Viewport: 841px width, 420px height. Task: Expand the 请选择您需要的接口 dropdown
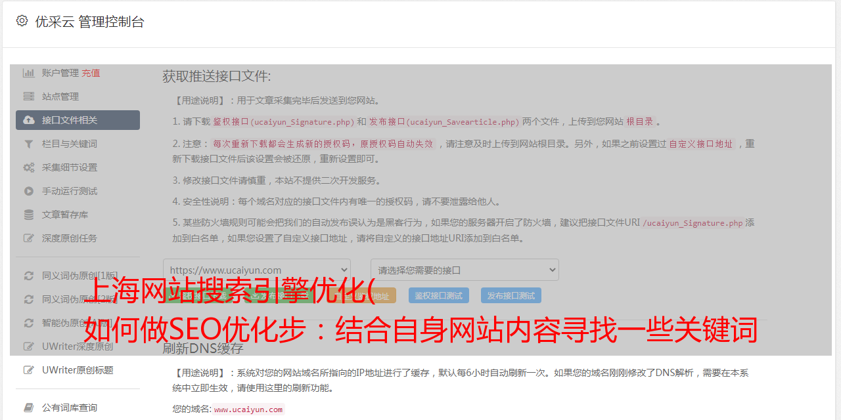click(465, 270)
